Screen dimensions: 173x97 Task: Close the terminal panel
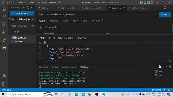click(x=170, y=67)
